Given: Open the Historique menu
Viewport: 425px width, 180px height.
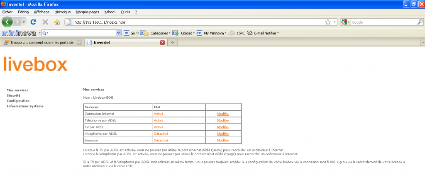Looking at the screenshot, I should tap(63, 12).
